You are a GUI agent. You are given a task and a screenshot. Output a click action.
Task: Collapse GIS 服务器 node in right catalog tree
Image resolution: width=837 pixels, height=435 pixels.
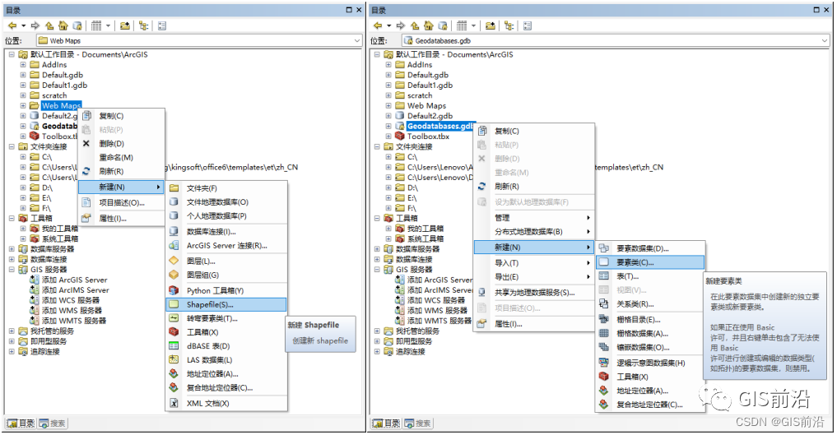click(377, 270)
